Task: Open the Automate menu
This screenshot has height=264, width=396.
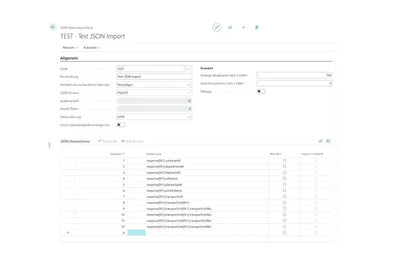Action: point(92,47)
